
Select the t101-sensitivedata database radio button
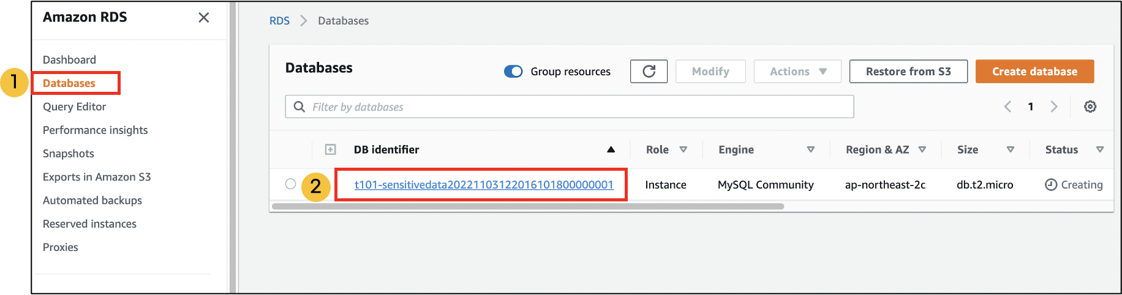point(290,184)
